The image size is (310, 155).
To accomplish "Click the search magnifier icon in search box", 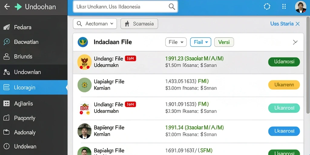I will click(172, 7).
